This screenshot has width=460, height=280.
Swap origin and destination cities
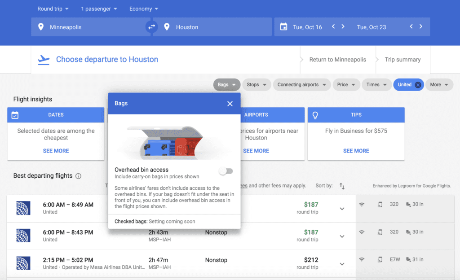152,27
